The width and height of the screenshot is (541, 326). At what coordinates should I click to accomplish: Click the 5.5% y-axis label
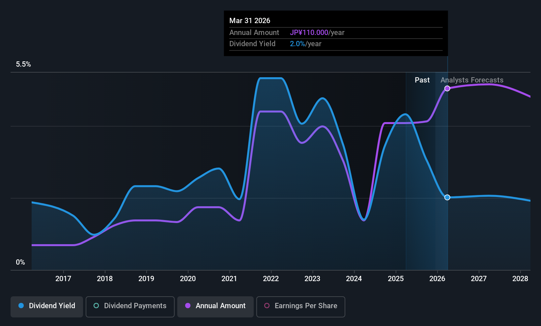23,64
